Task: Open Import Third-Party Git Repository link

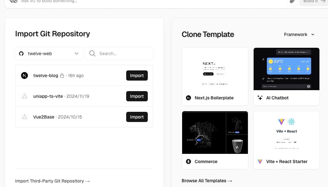Action: [52, 181]
